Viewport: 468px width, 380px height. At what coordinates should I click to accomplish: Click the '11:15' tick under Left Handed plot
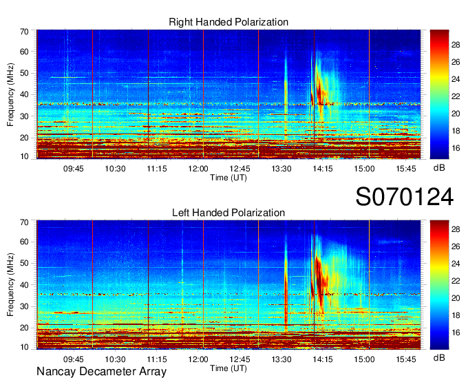(157, 359)
